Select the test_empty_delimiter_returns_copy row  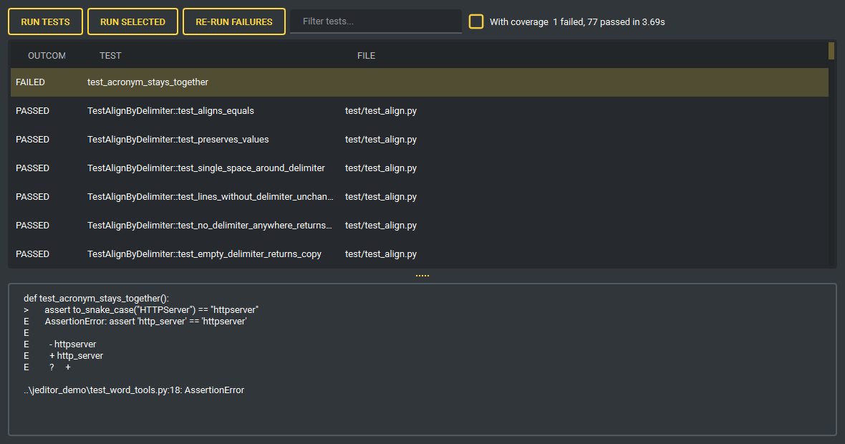click(419, 254)
